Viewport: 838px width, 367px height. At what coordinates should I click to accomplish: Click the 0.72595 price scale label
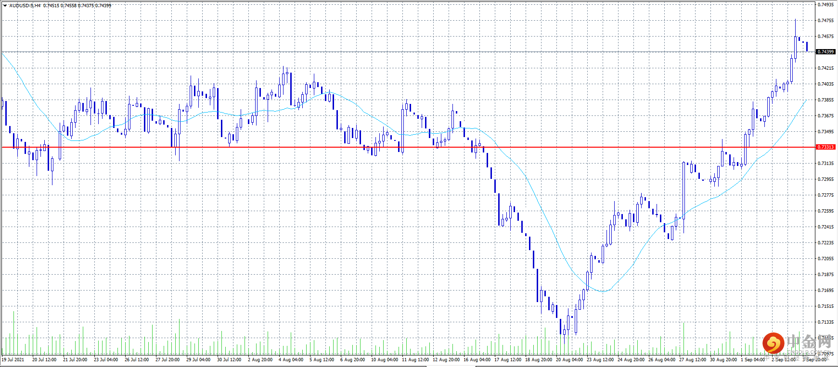826,211
